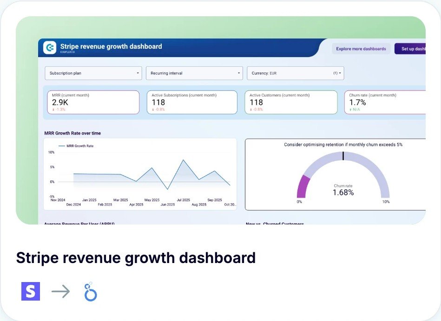This screenshot has width=441, height=321.
Task: Click the Coupler.io logo in dashboard header
Action: coord(50,48)
